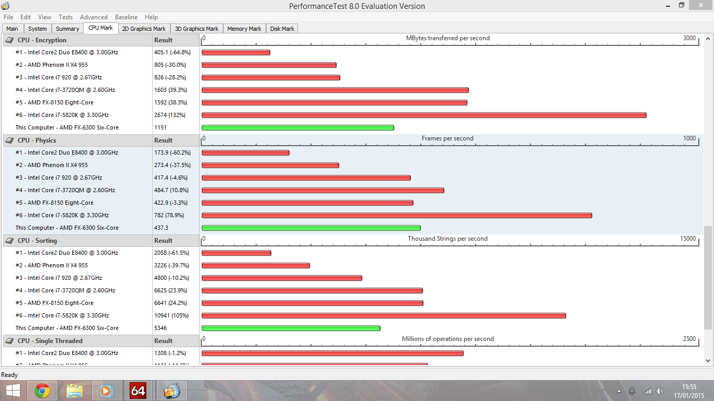Click Encryption result 1603 (39.3%)

point(170,90)
